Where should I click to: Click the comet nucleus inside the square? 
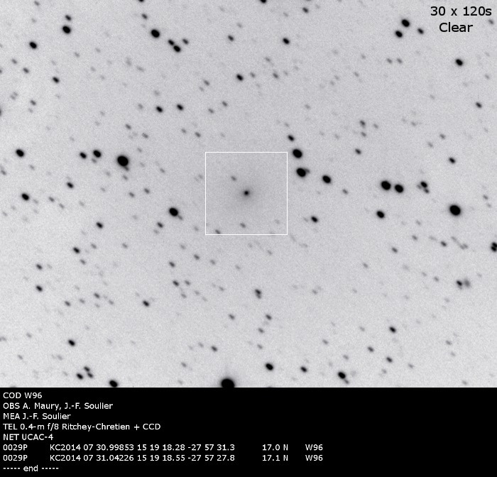coord(246,192)
